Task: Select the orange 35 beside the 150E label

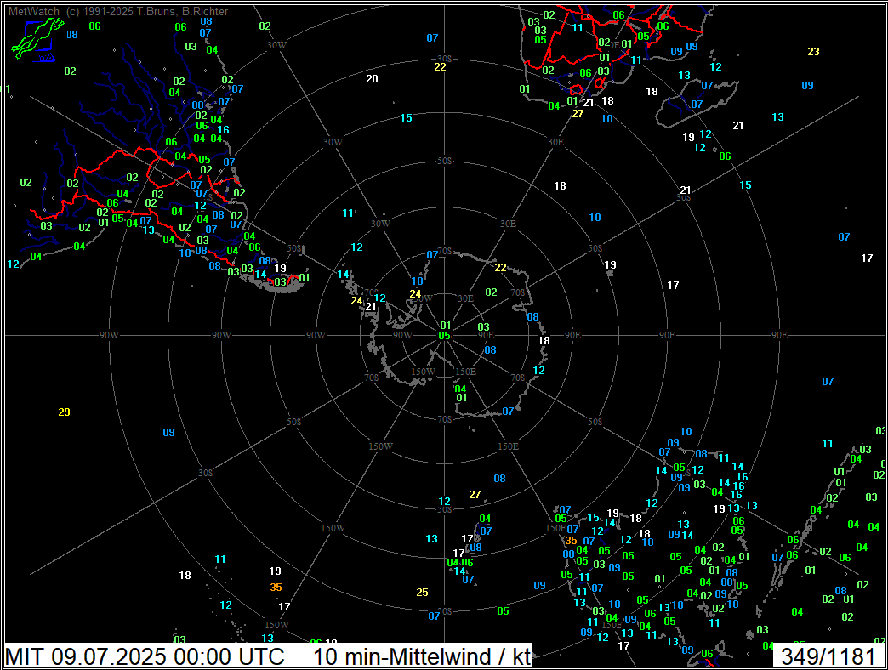Action: tap(571, 541)
